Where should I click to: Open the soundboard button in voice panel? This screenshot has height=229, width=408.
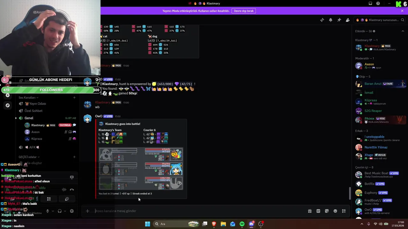[x=67, y=199]
